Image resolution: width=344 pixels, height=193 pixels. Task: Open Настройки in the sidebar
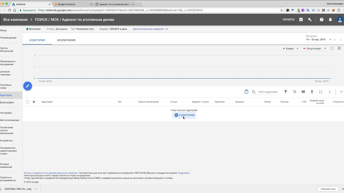6,113
